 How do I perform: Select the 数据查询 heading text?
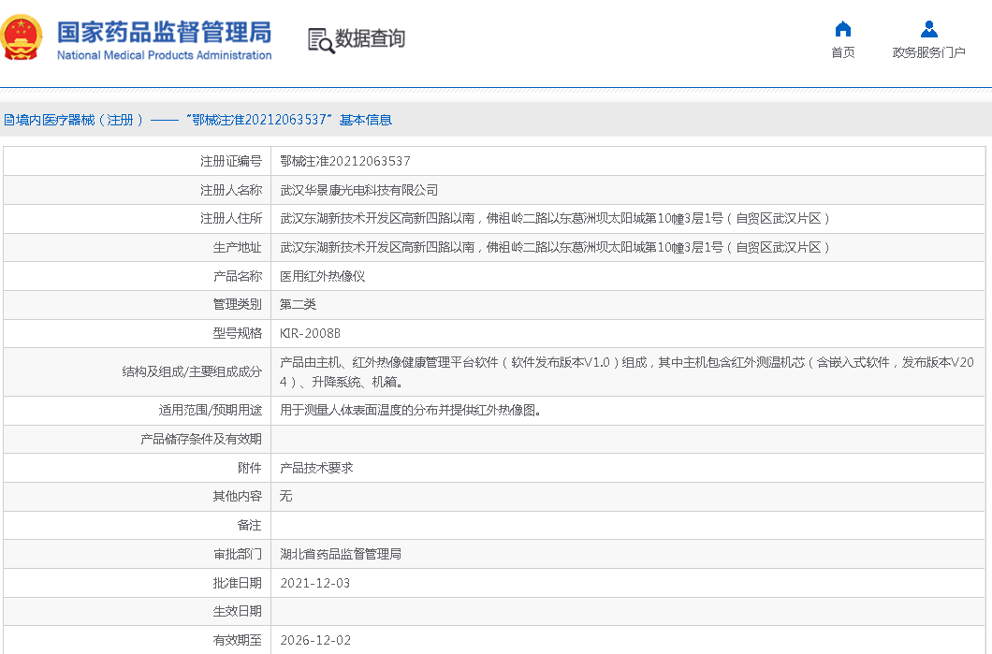click(371, 39)
